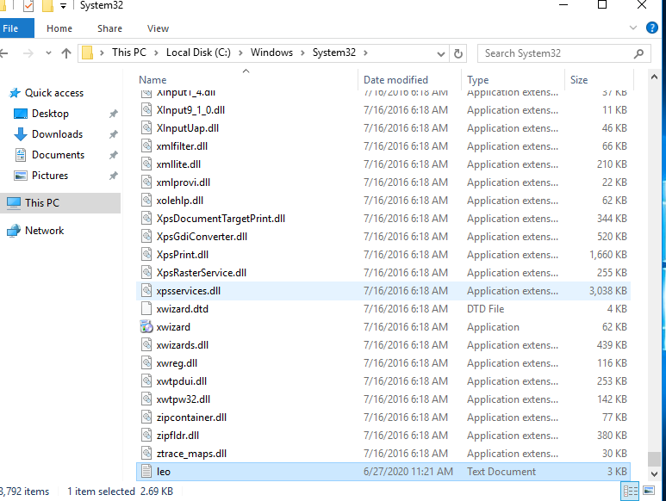Open Pictures in Quick access
Image resolution: width=666 pixels, height=501 pixels.
50,176
